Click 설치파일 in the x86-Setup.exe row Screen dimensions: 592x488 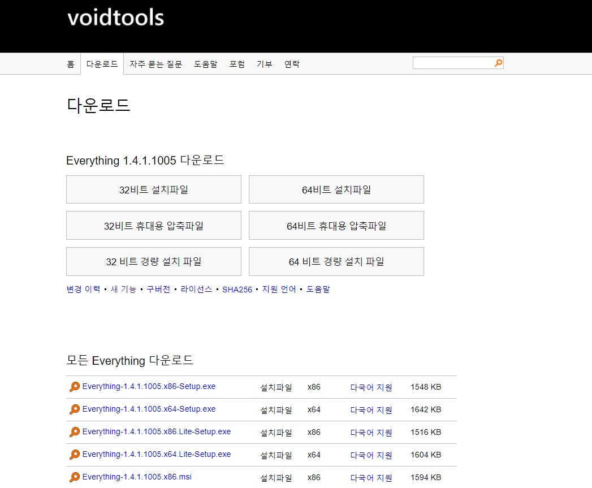[276, 387]
